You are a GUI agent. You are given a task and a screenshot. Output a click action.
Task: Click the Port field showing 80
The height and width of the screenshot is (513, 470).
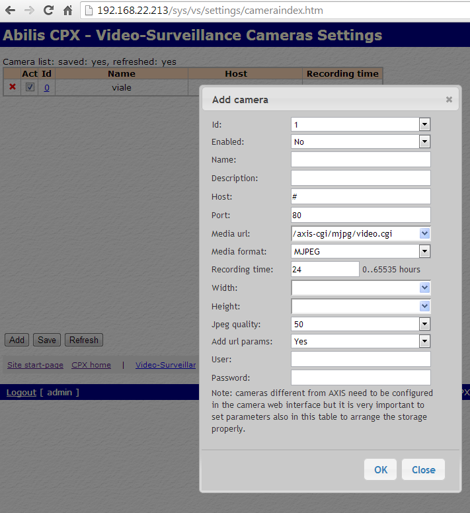(361, 215)
